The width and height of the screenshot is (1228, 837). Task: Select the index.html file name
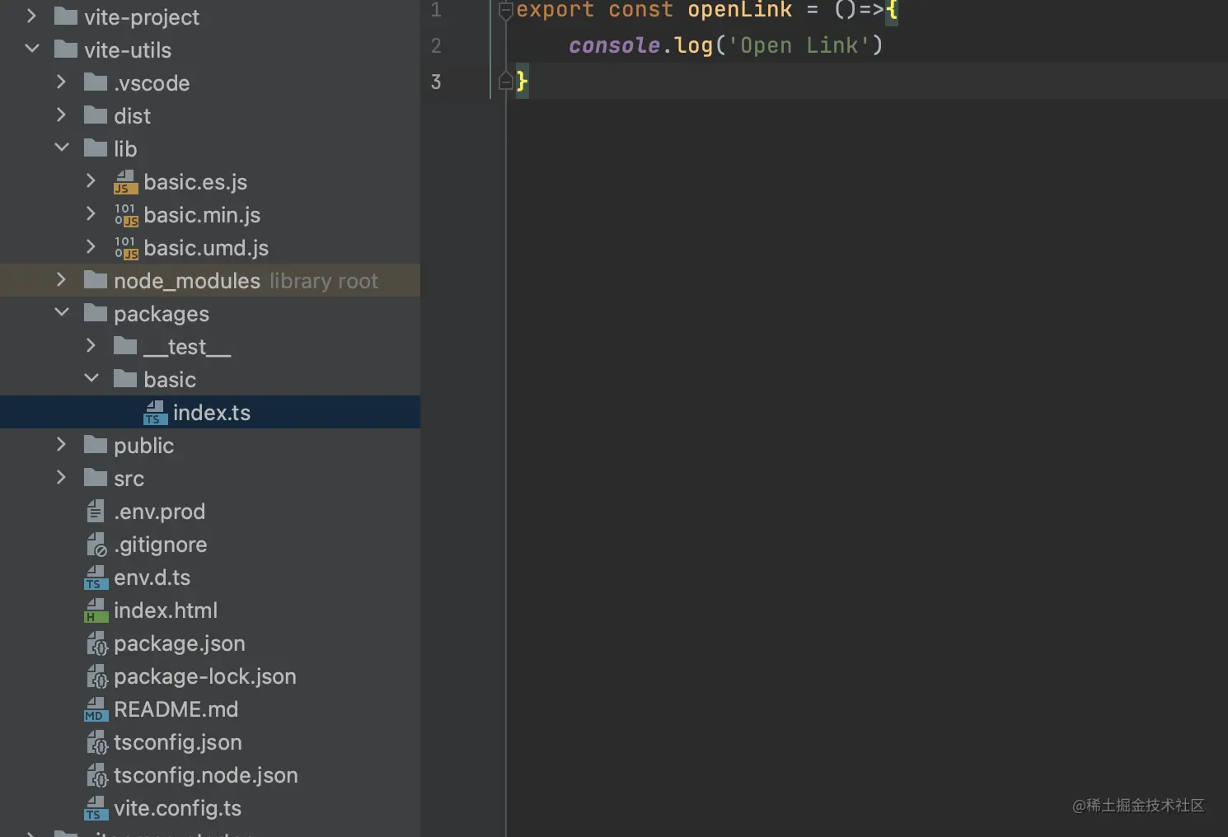tap(166, 610)
